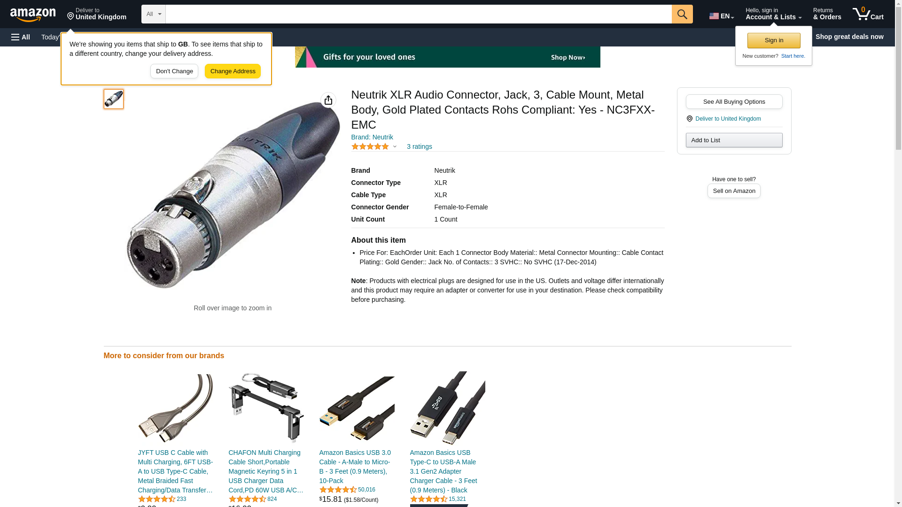
Task: Click Don't Change button
Action: (174, 71)
